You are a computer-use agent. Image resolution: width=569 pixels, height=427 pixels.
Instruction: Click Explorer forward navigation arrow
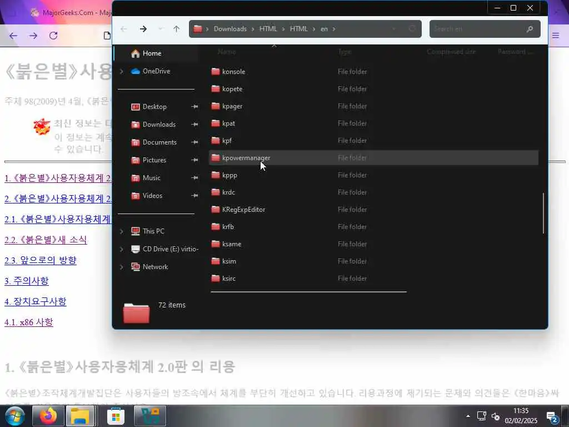(x=143, y=29)
